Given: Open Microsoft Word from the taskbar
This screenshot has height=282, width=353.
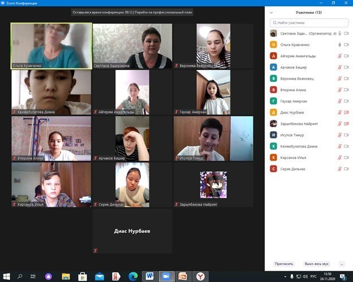Looking at the screenshot, I should pyautogui.click(x=150, y=276).
